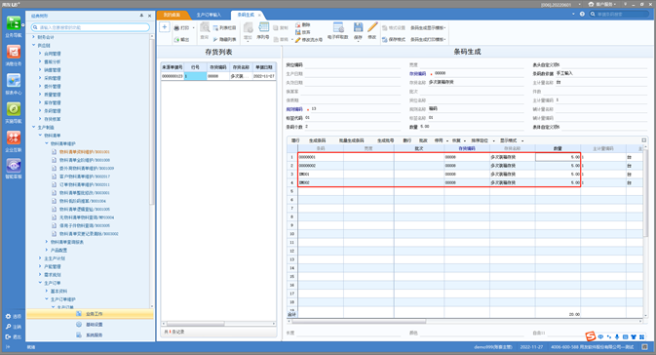
Task: Maximize grid with corner expand icon
Action: (644, 140)
